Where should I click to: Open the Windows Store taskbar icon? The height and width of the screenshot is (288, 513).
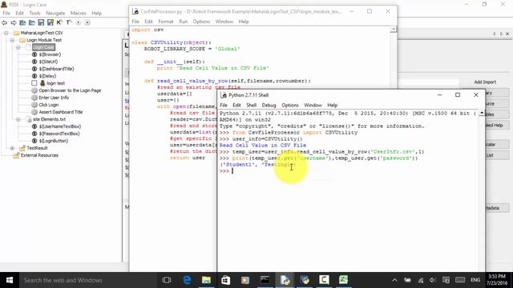point(226,280)
